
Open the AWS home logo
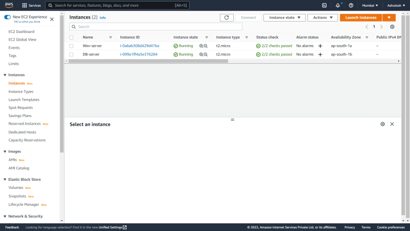pyautogui.click(x=9, y=5)
